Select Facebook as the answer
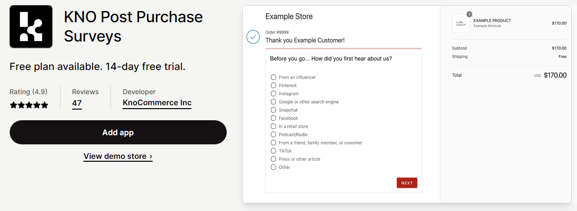Viewport: 577px width, 211px height. pyautogui.click(x=273, y=118)
